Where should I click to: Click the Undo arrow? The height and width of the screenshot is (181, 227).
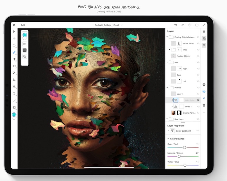pyautogui.click(x=176, y=25)
